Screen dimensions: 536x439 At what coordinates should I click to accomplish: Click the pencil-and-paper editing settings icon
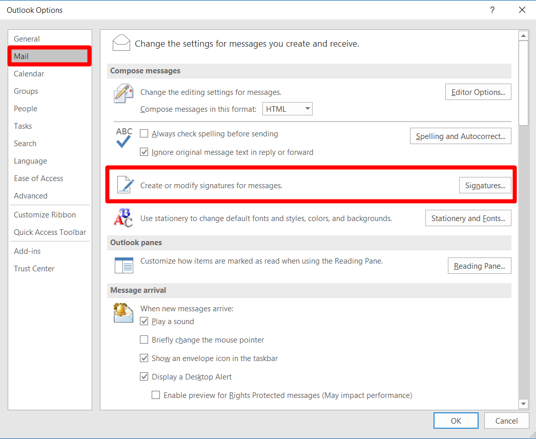(x=123, y=93)
